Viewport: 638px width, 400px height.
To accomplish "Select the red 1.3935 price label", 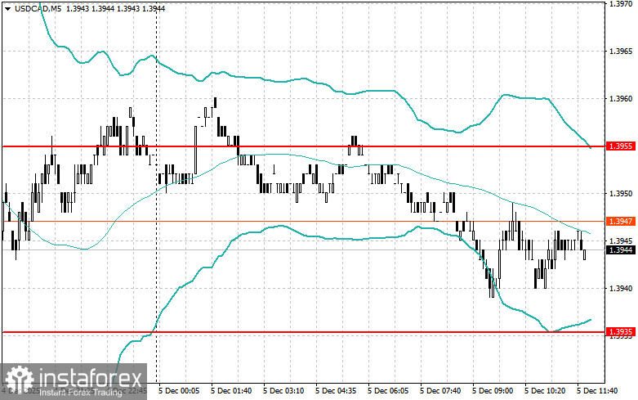I will pos(621,332).
